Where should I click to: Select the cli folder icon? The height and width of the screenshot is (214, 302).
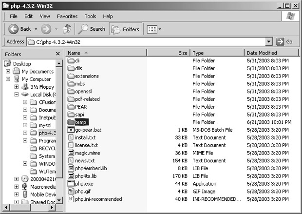71,60
